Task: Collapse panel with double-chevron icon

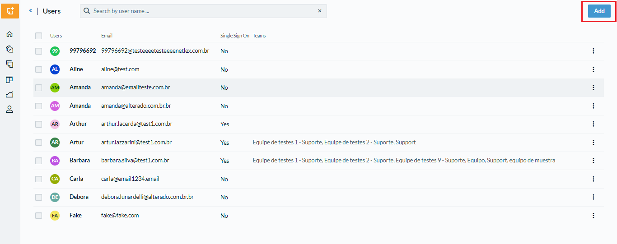Action: (31, 10)
